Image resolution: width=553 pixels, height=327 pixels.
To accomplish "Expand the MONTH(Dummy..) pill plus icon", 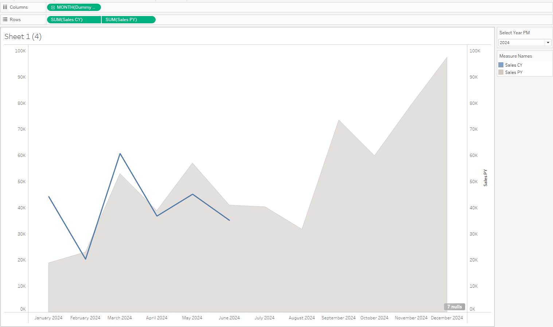I will 53,7.
